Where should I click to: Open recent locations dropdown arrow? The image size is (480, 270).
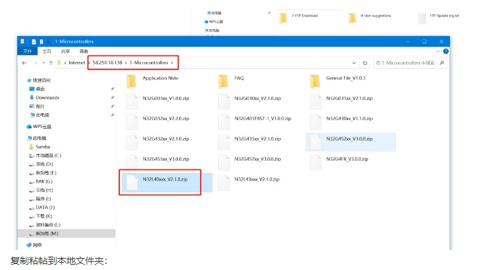click(x=43, y=63)
